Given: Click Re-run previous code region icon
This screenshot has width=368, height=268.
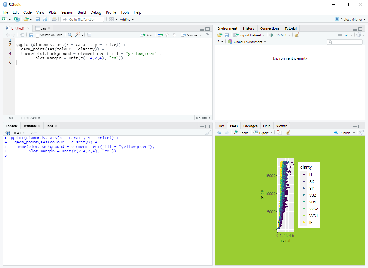Looking at the screenshot, I should coord(160,35).
